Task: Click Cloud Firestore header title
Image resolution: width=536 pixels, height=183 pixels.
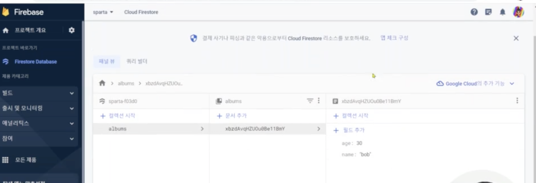Action: (x=141, y=12)
